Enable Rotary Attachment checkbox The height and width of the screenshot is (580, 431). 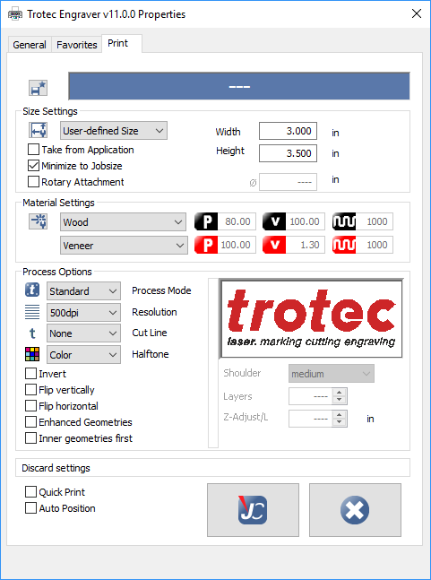(33, 182)
